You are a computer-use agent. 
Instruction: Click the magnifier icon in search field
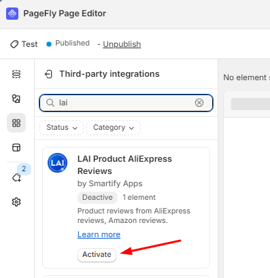[x=50, y=103]
